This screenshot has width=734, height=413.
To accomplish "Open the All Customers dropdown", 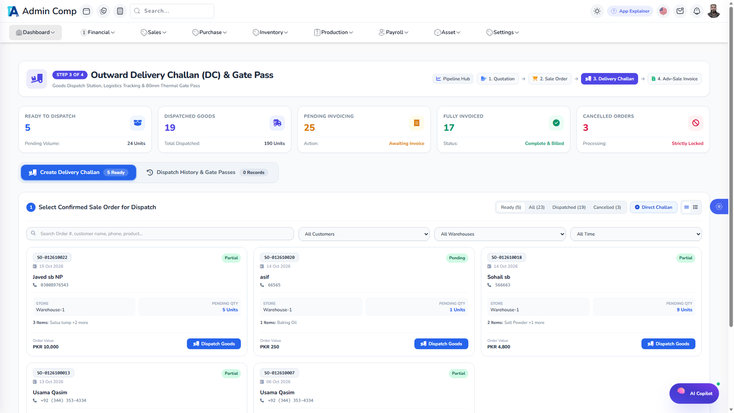I will click(364, 234).
